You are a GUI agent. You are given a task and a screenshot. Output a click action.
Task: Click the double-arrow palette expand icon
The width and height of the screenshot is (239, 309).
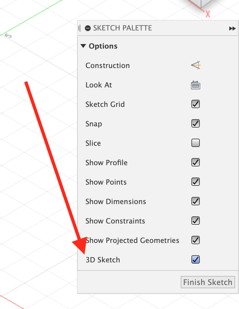(232, 29)
